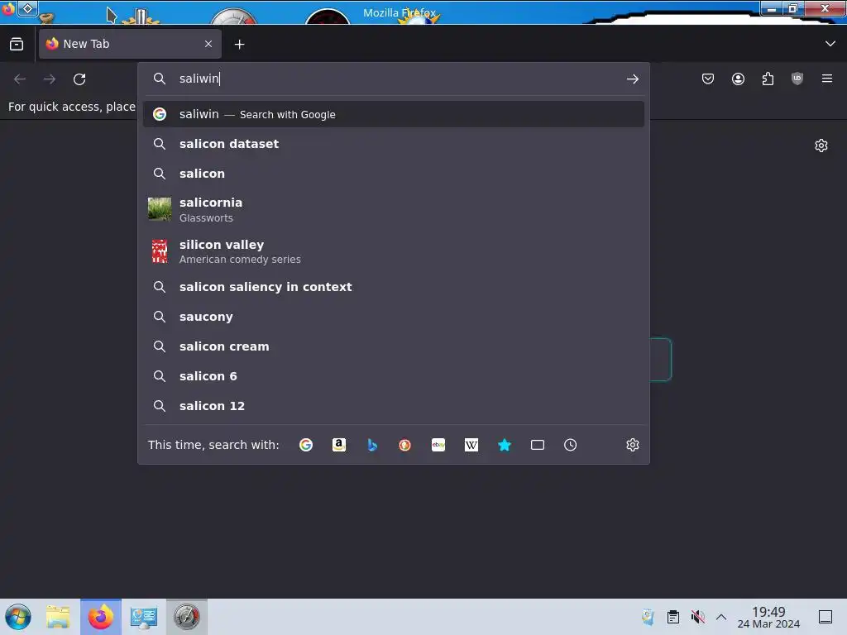Image resolution: width=847 pixels, height=635 pixels.
Task: Open file manager on taskbar
Action: click(x=58, y=617)
